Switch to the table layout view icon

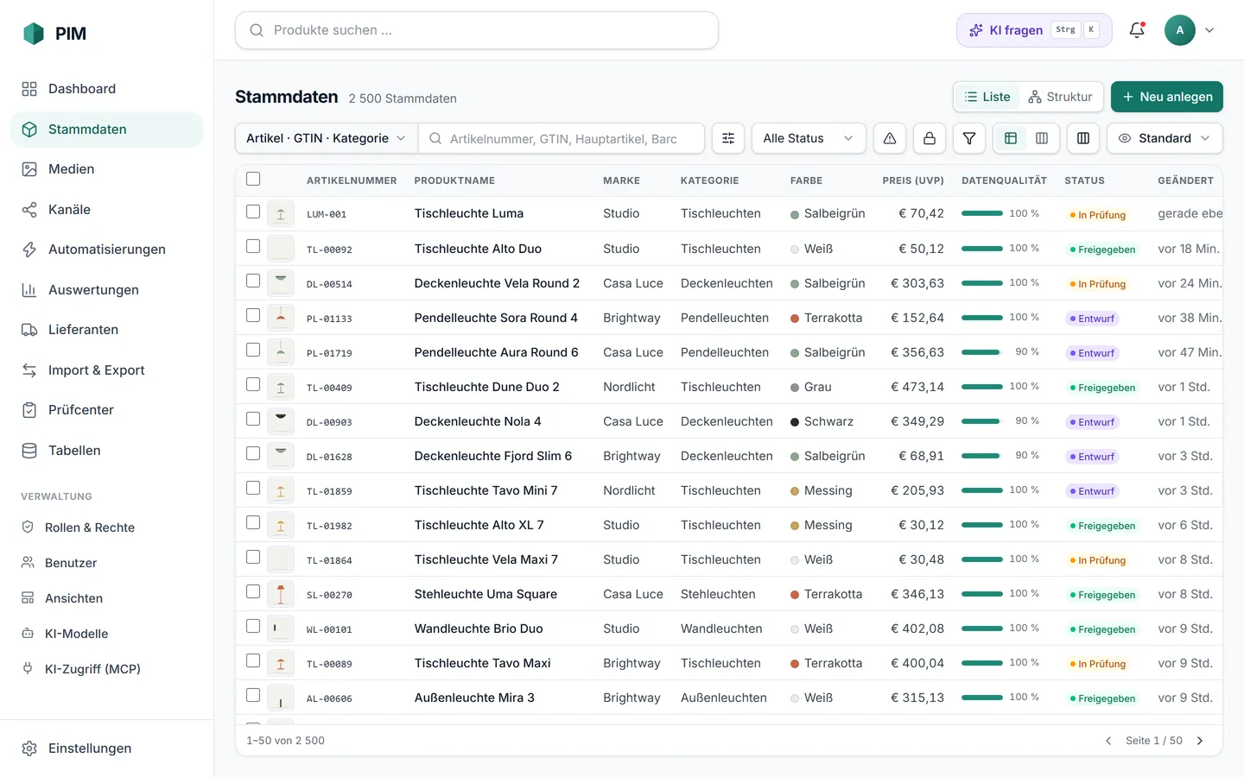pos(1011,138)
